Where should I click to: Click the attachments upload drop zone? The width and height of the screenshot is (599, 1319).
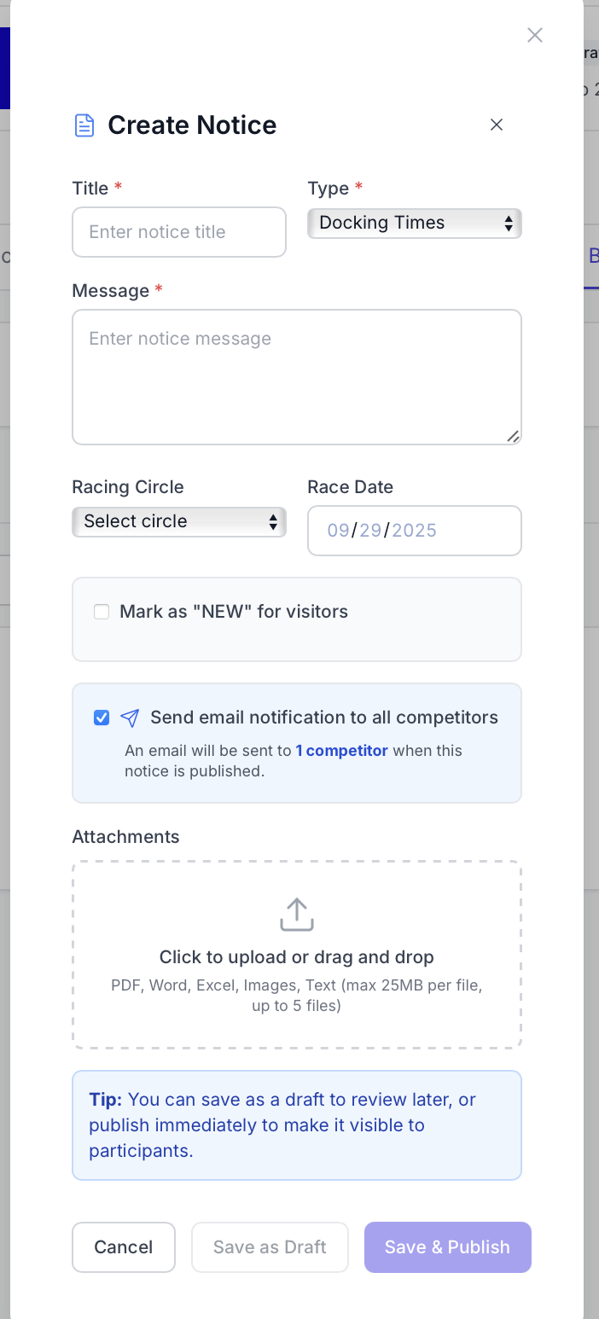297,955
